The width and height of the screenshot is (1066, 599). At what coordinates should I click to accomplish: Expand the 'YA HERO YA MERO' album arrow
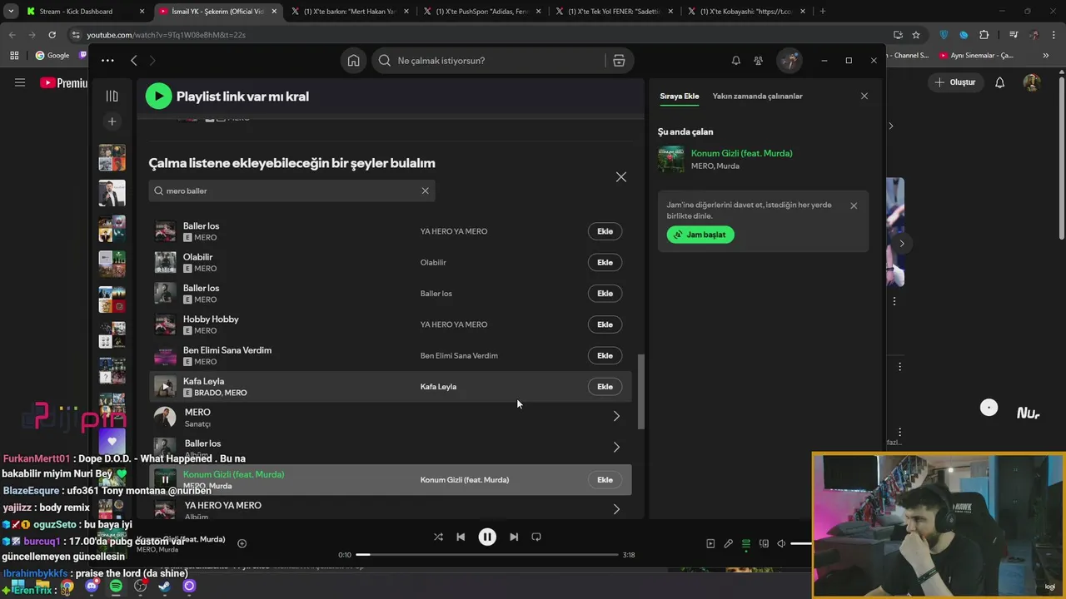[x=616, y=509]
